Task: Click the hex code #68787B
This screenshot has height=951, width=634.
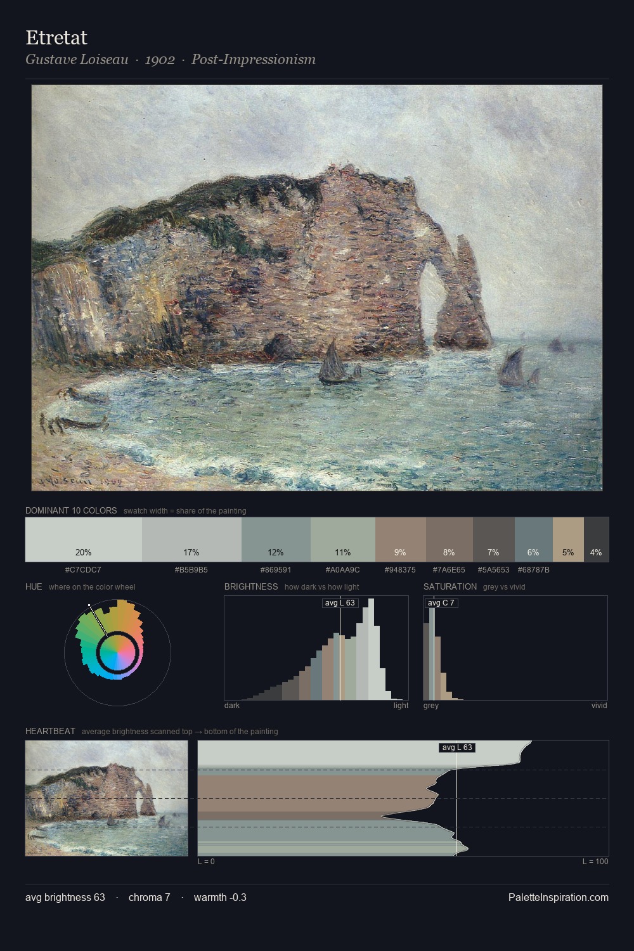Action: (534, 570)
